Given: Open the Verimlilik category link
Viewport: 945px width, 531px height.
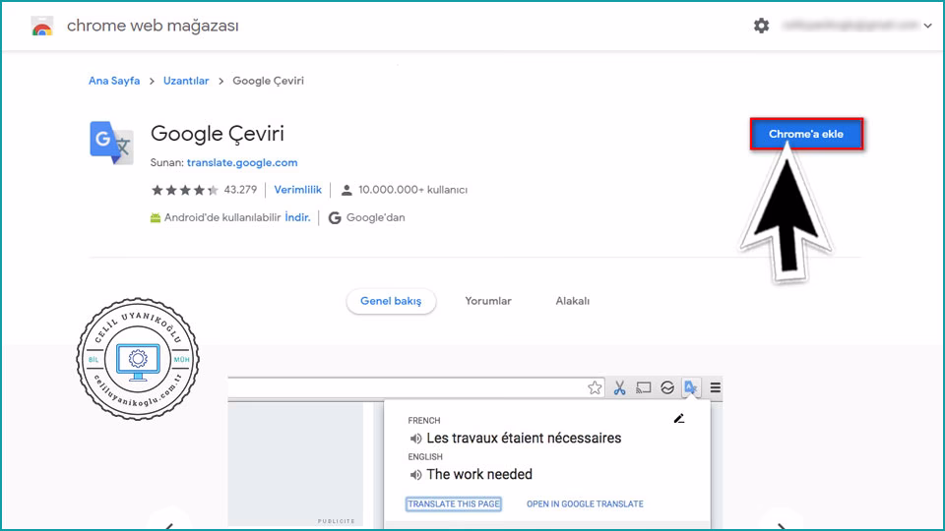Looking at the screenshot, I should [x=297, y=190].
